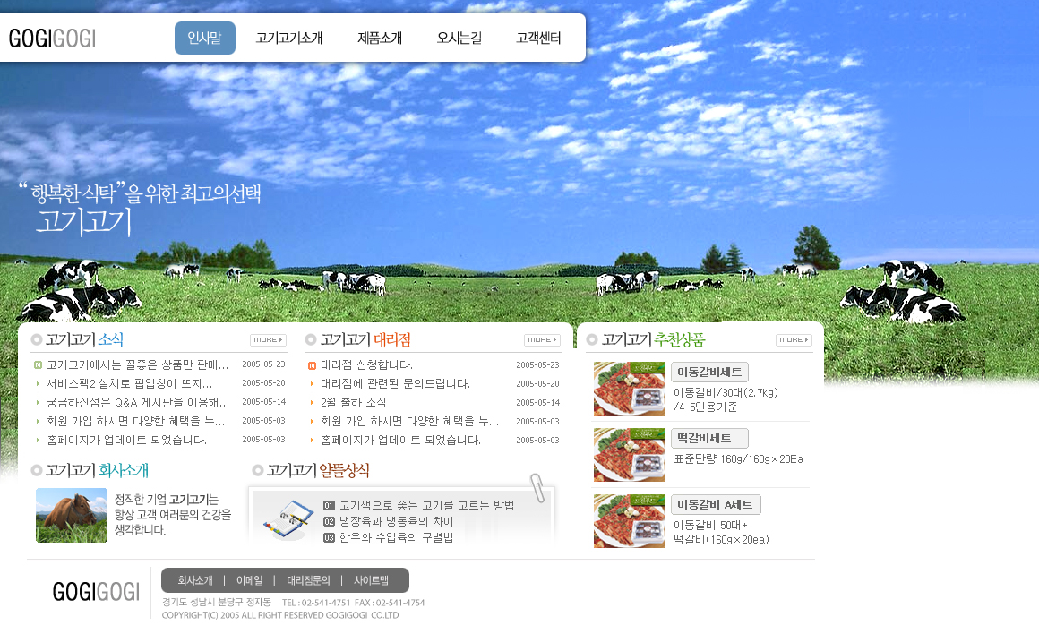Select the 고객센터 menu item
The height and width of the screenshot is (634, 1039).
coord(538,38)
